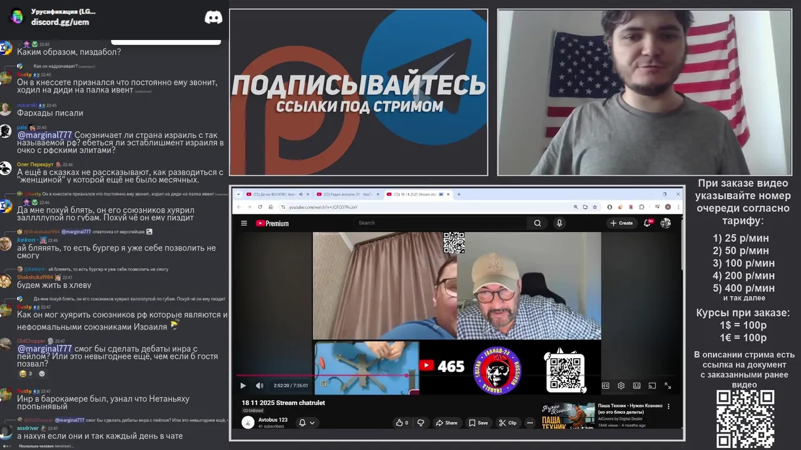
Task: Click the 2:52:20 / 7:26:01 time display
Action: 290,386
